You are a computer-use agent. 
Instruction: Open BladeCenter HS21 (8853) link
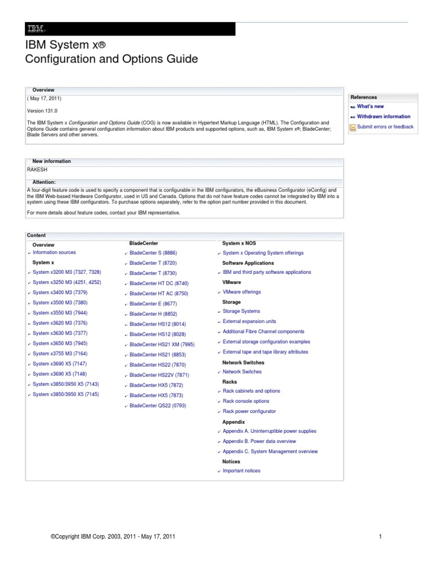[158, 355]
